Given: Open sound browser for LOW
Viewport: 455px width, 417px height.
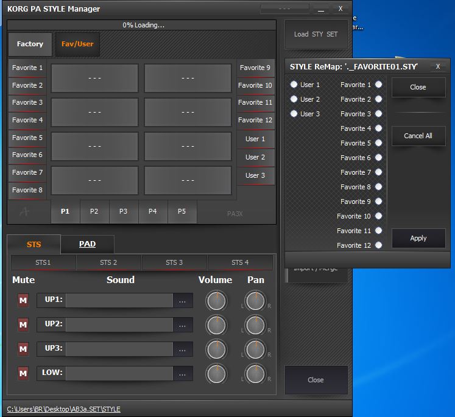Looking at the screenshot, I should [x=183, y=374].
